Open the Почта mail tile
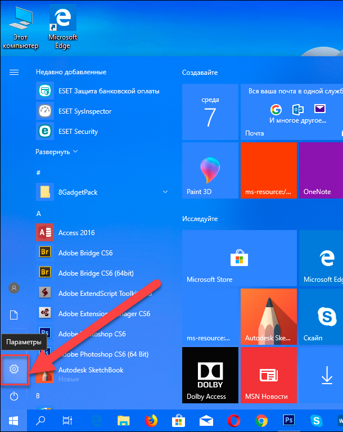Viewport: 343px width, 432px height. [292, 112]
